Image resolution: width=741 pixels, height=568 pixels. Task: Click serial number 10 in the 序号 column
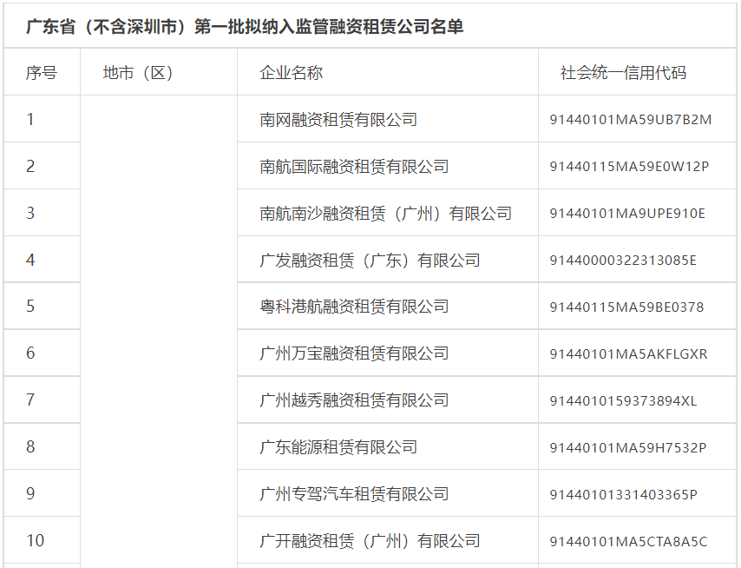point(36,540)
